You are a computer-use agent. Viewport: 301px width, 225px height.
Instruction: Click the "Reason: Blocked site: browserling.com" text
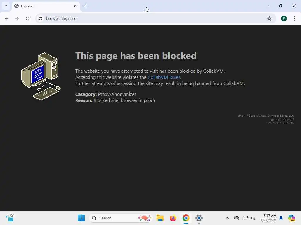coord(115,100)
